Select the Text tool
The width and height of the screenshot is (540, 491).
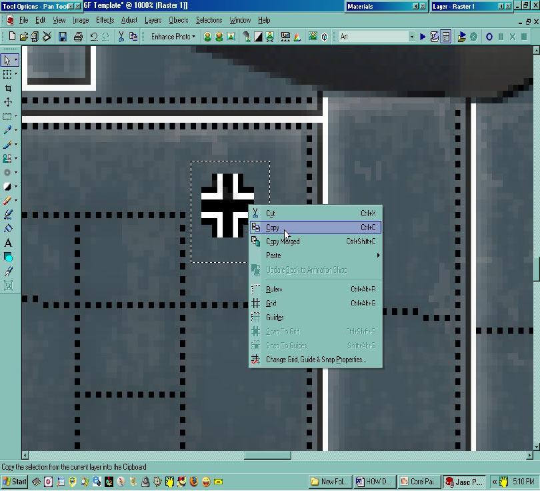click(8, 243)
